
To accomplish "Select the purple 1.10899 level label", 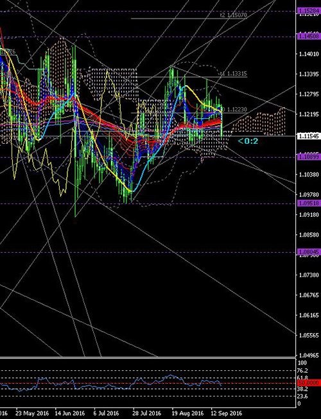I will coord(309,157).
